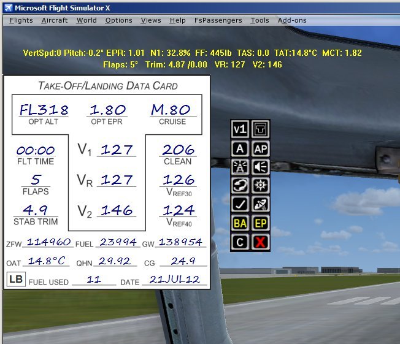400x344 pixels.
Task: Click the yellow MCT: 1.82 readout
Action: coord(342,53)
